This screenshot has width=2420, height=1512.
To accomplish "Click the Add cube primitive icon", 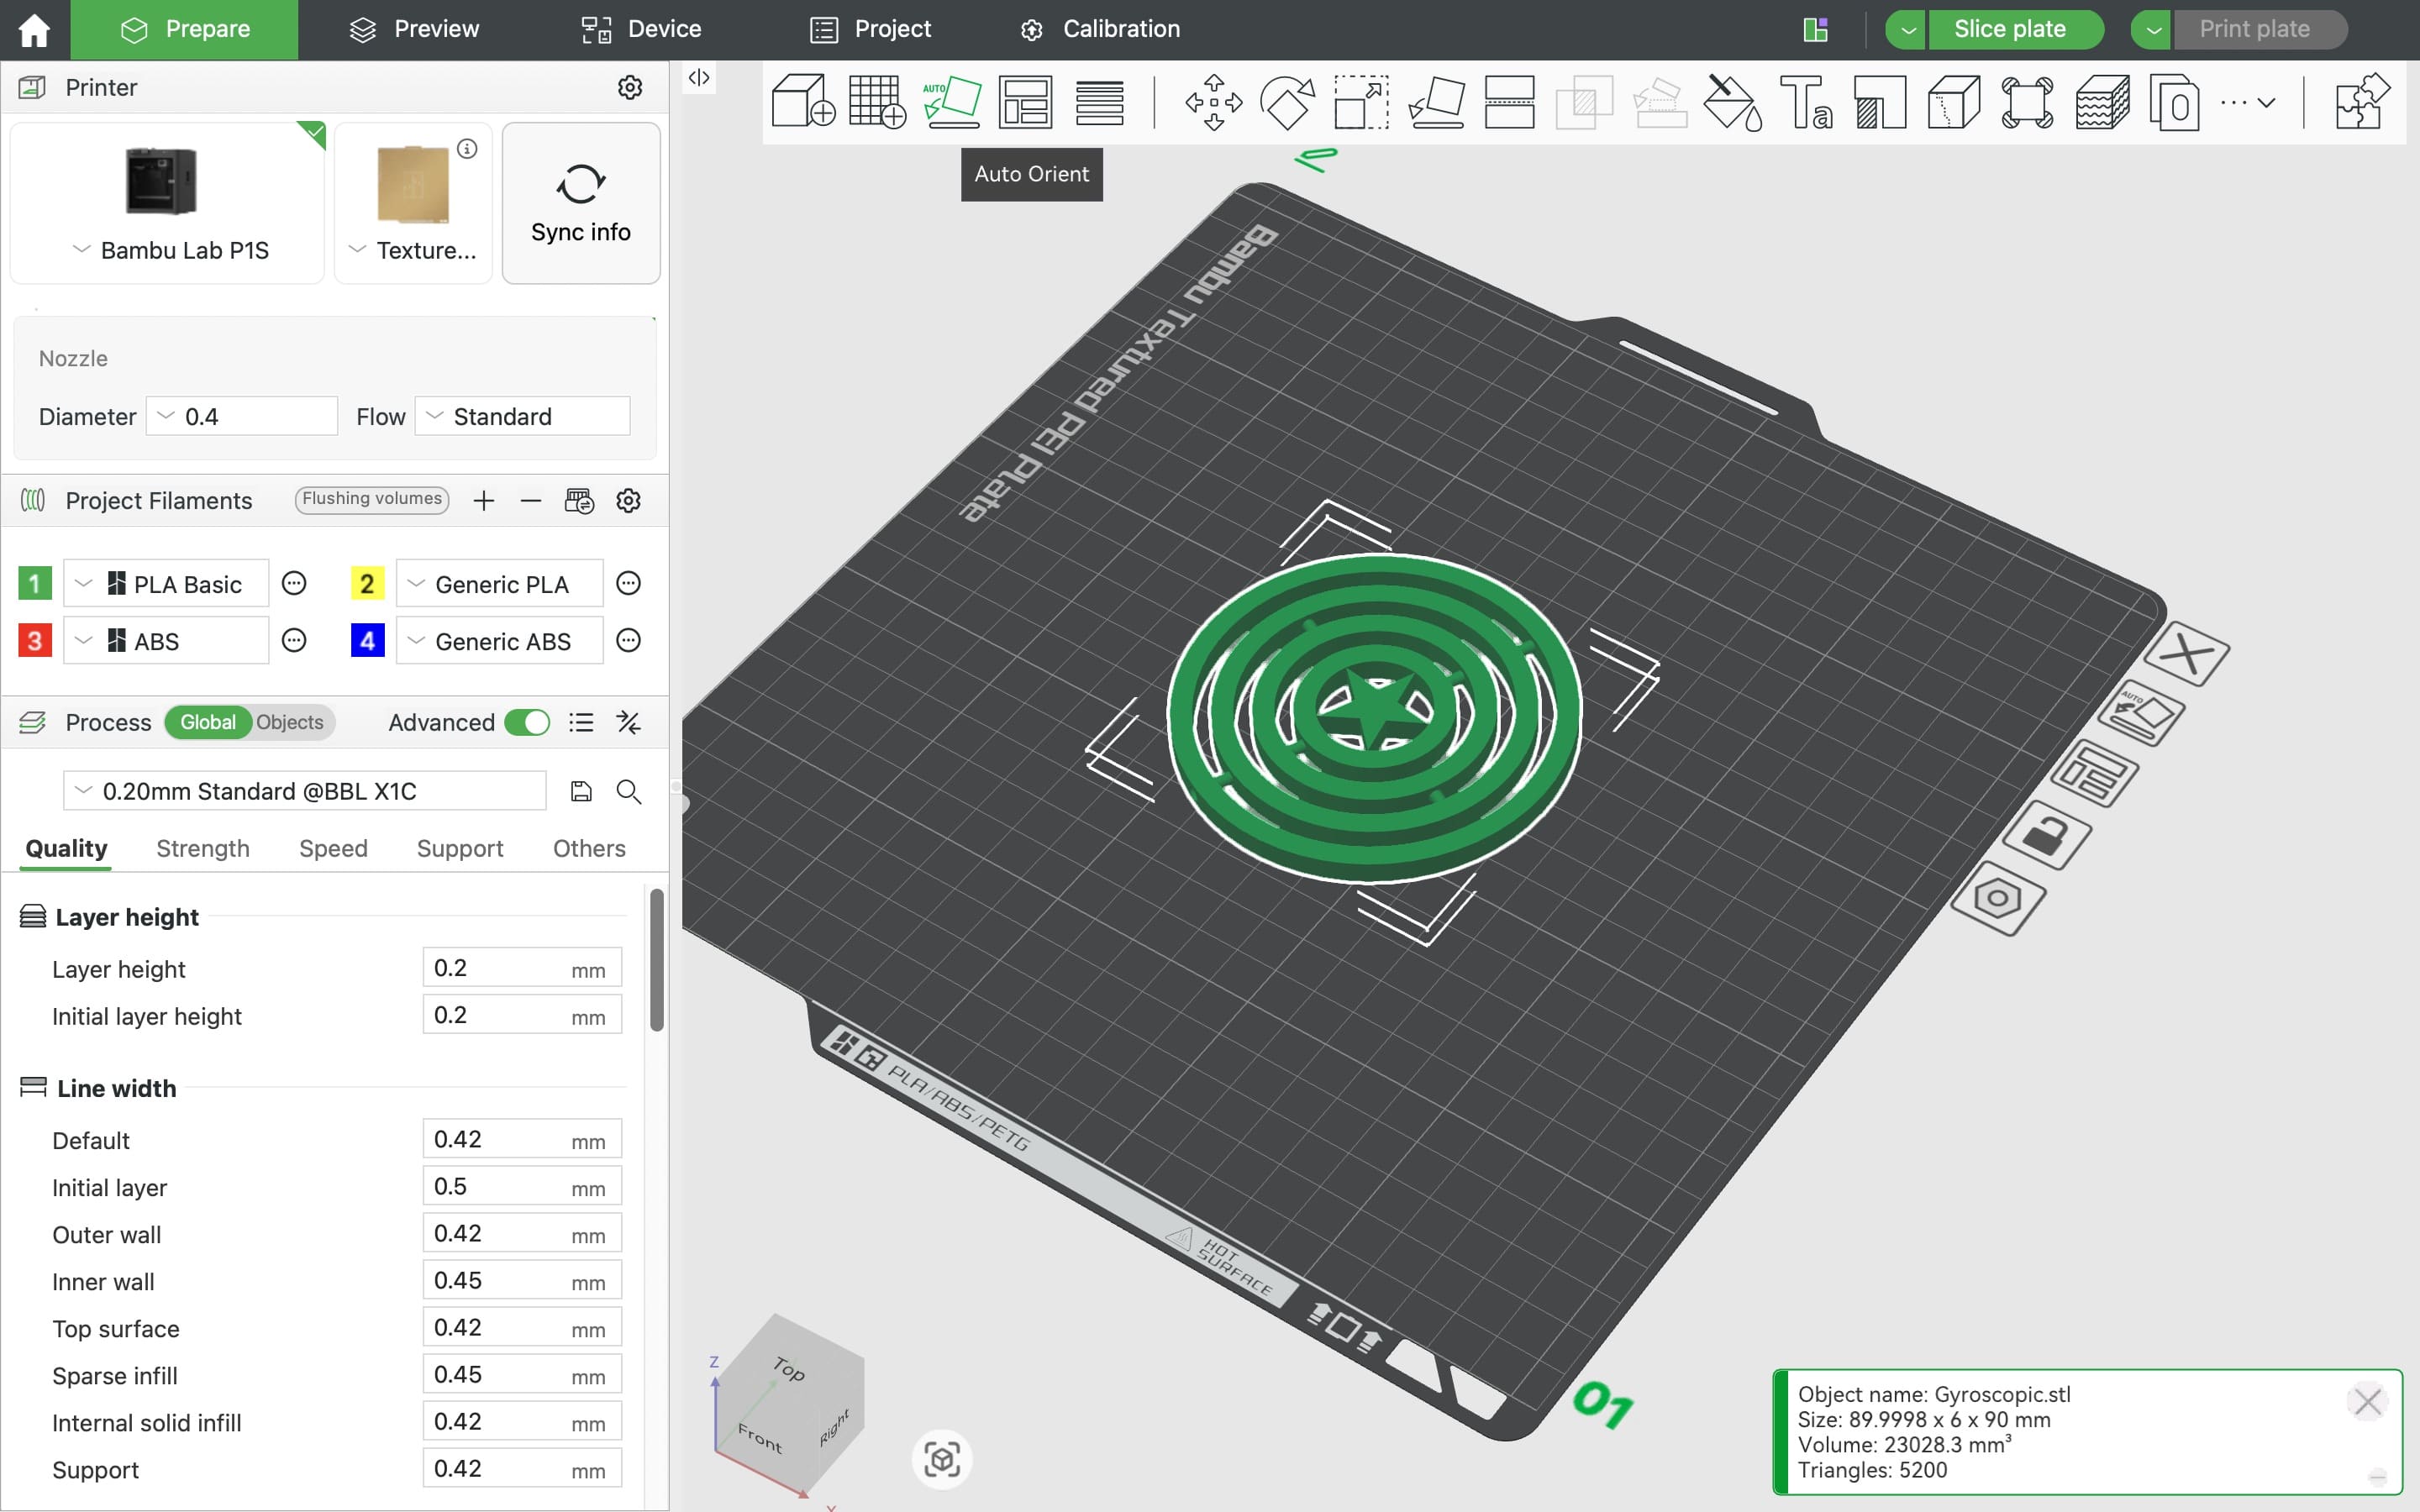I will point(802,102).
